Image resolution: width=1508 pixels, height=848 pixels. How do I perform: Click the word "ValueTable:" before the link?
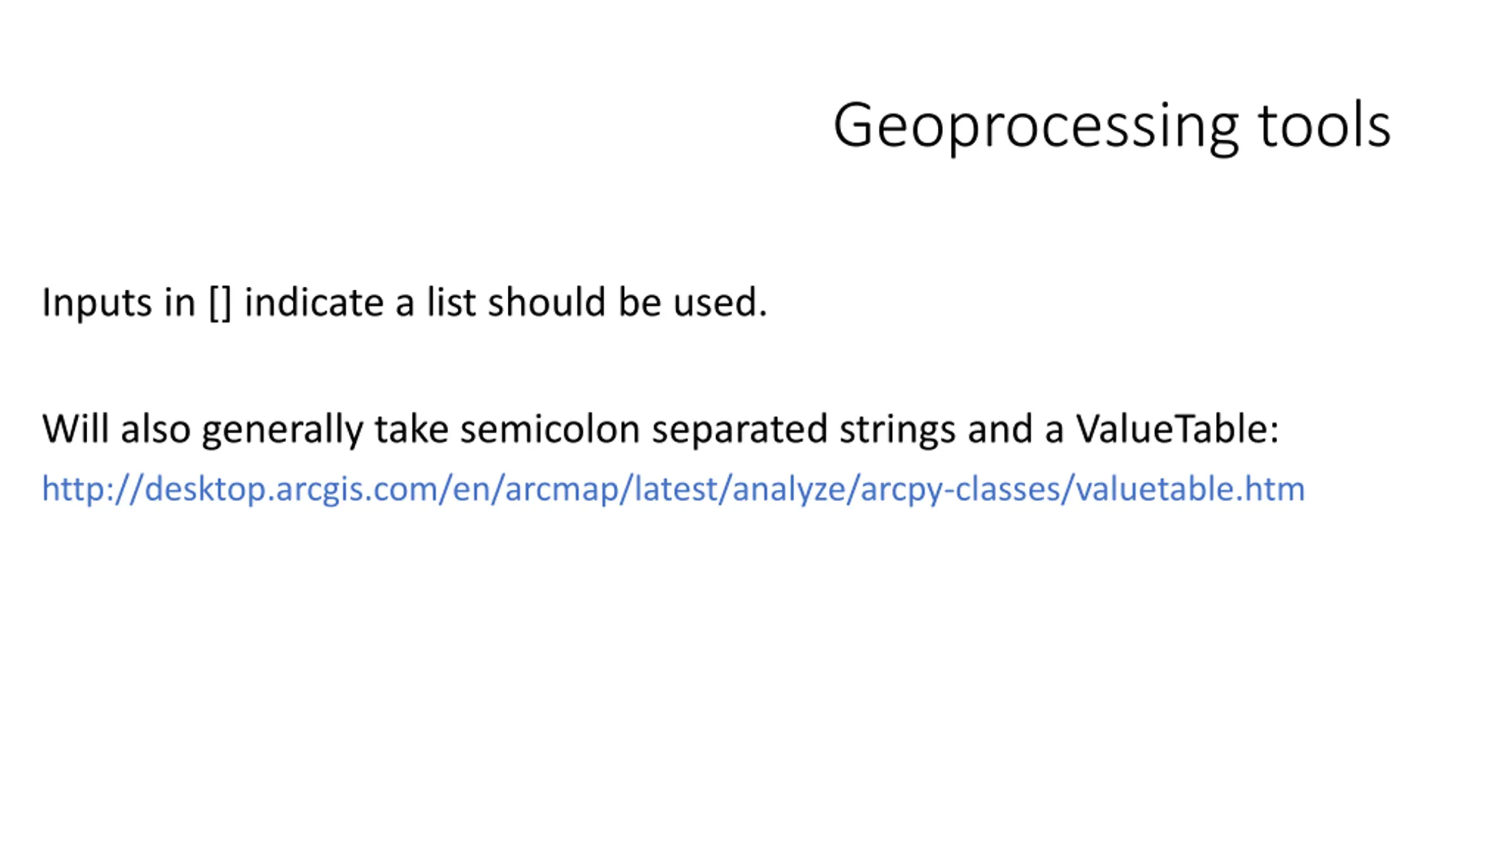point(1178,428)
